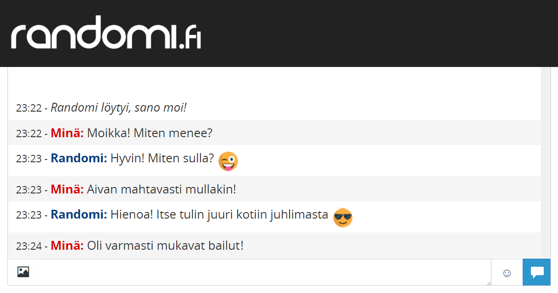Screen dimensions: 558x293
Task: Click "Randomi:" name before "Hienoa!"
Action: 79,215
